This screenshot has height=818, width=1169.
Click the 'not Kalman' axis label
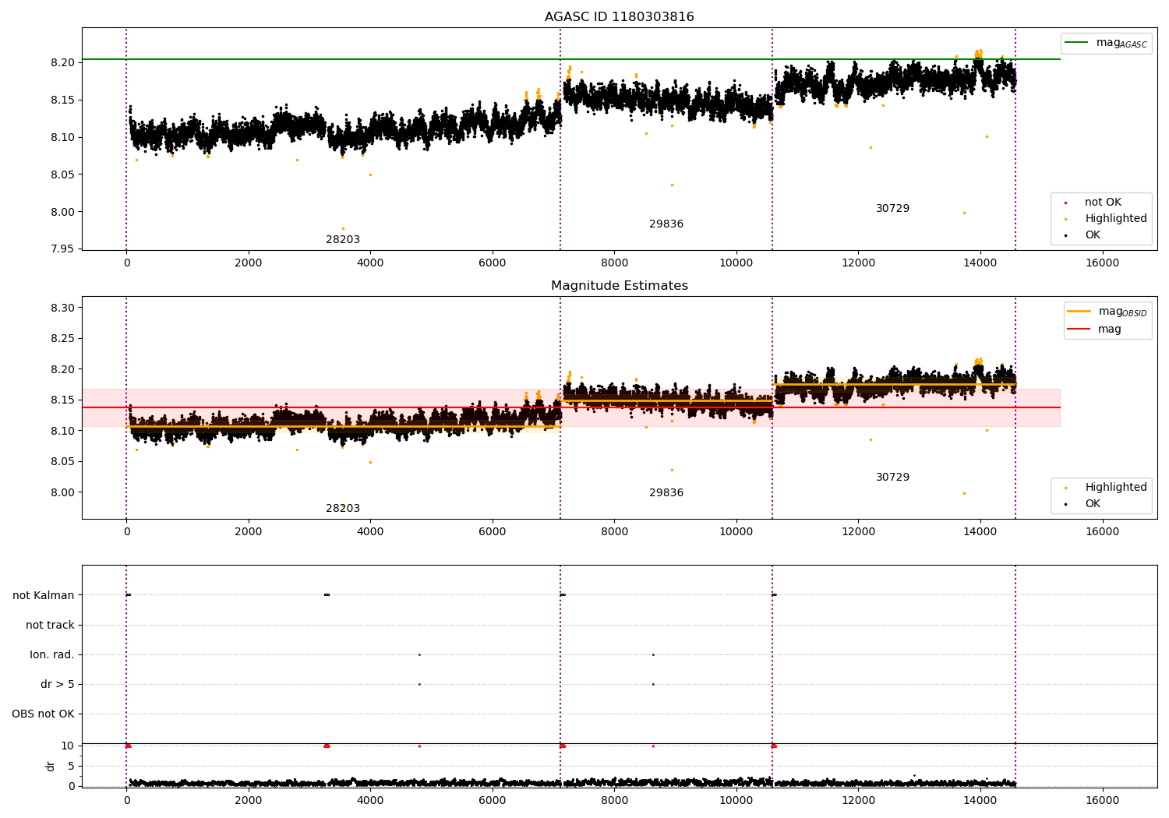click(x=44, y=596)
